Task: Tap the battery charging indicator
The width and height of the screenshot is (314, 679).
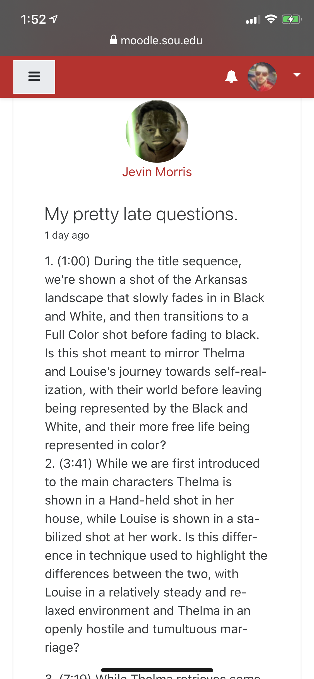Action: pos(292,20)
